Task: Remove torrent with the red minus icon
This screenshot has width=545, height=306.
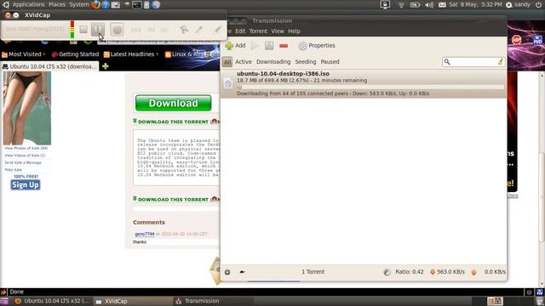Action: [284, 46]
